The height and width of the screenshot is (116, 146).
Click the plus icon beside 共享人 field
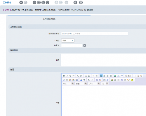84,45
